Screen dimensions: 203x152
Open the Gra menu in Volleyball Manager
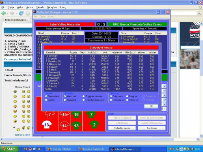(x=36, y=17)
